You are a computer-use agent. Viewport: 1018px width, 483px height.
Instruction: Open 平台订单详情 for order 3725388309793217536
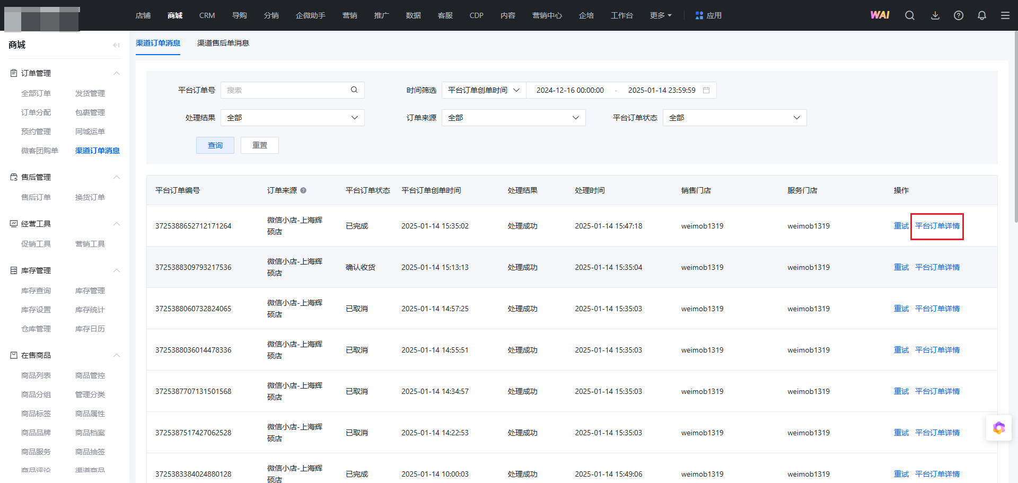point(937,267)
